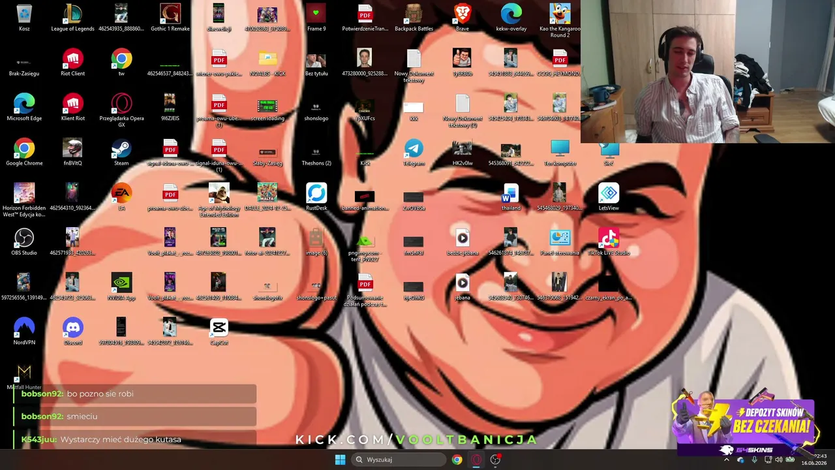835x470 pixels.
Task: Open the Sieć network icon
Action: pos(609,153)
